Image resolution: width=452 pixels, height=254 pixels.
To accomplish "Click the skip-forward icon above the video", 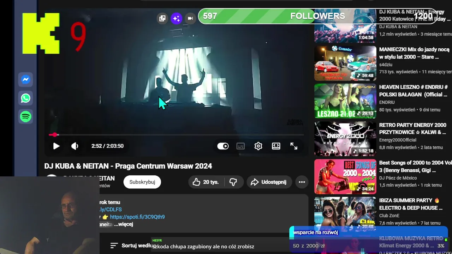I will (190, 18).
